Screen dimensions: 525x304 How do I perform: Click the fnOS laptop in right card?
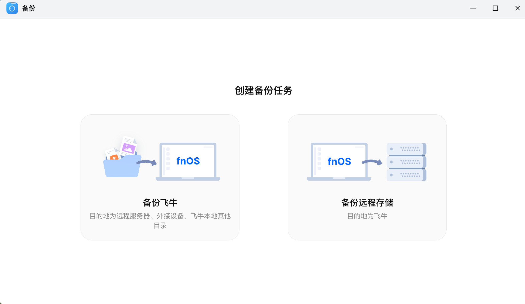[x=339, y=161]
